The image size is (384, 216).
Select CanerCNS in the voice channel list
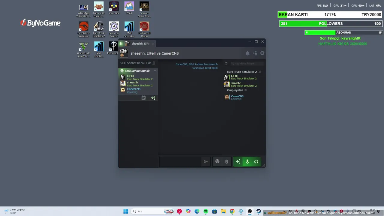[138, 90]
